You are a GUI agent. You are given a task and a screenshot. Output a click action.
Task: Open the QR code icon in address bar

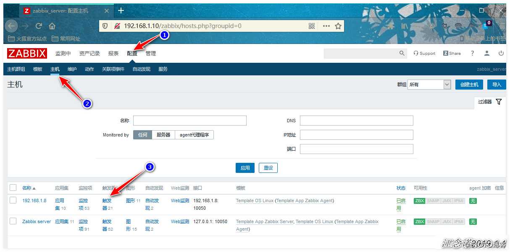click(x=312, y=26)
